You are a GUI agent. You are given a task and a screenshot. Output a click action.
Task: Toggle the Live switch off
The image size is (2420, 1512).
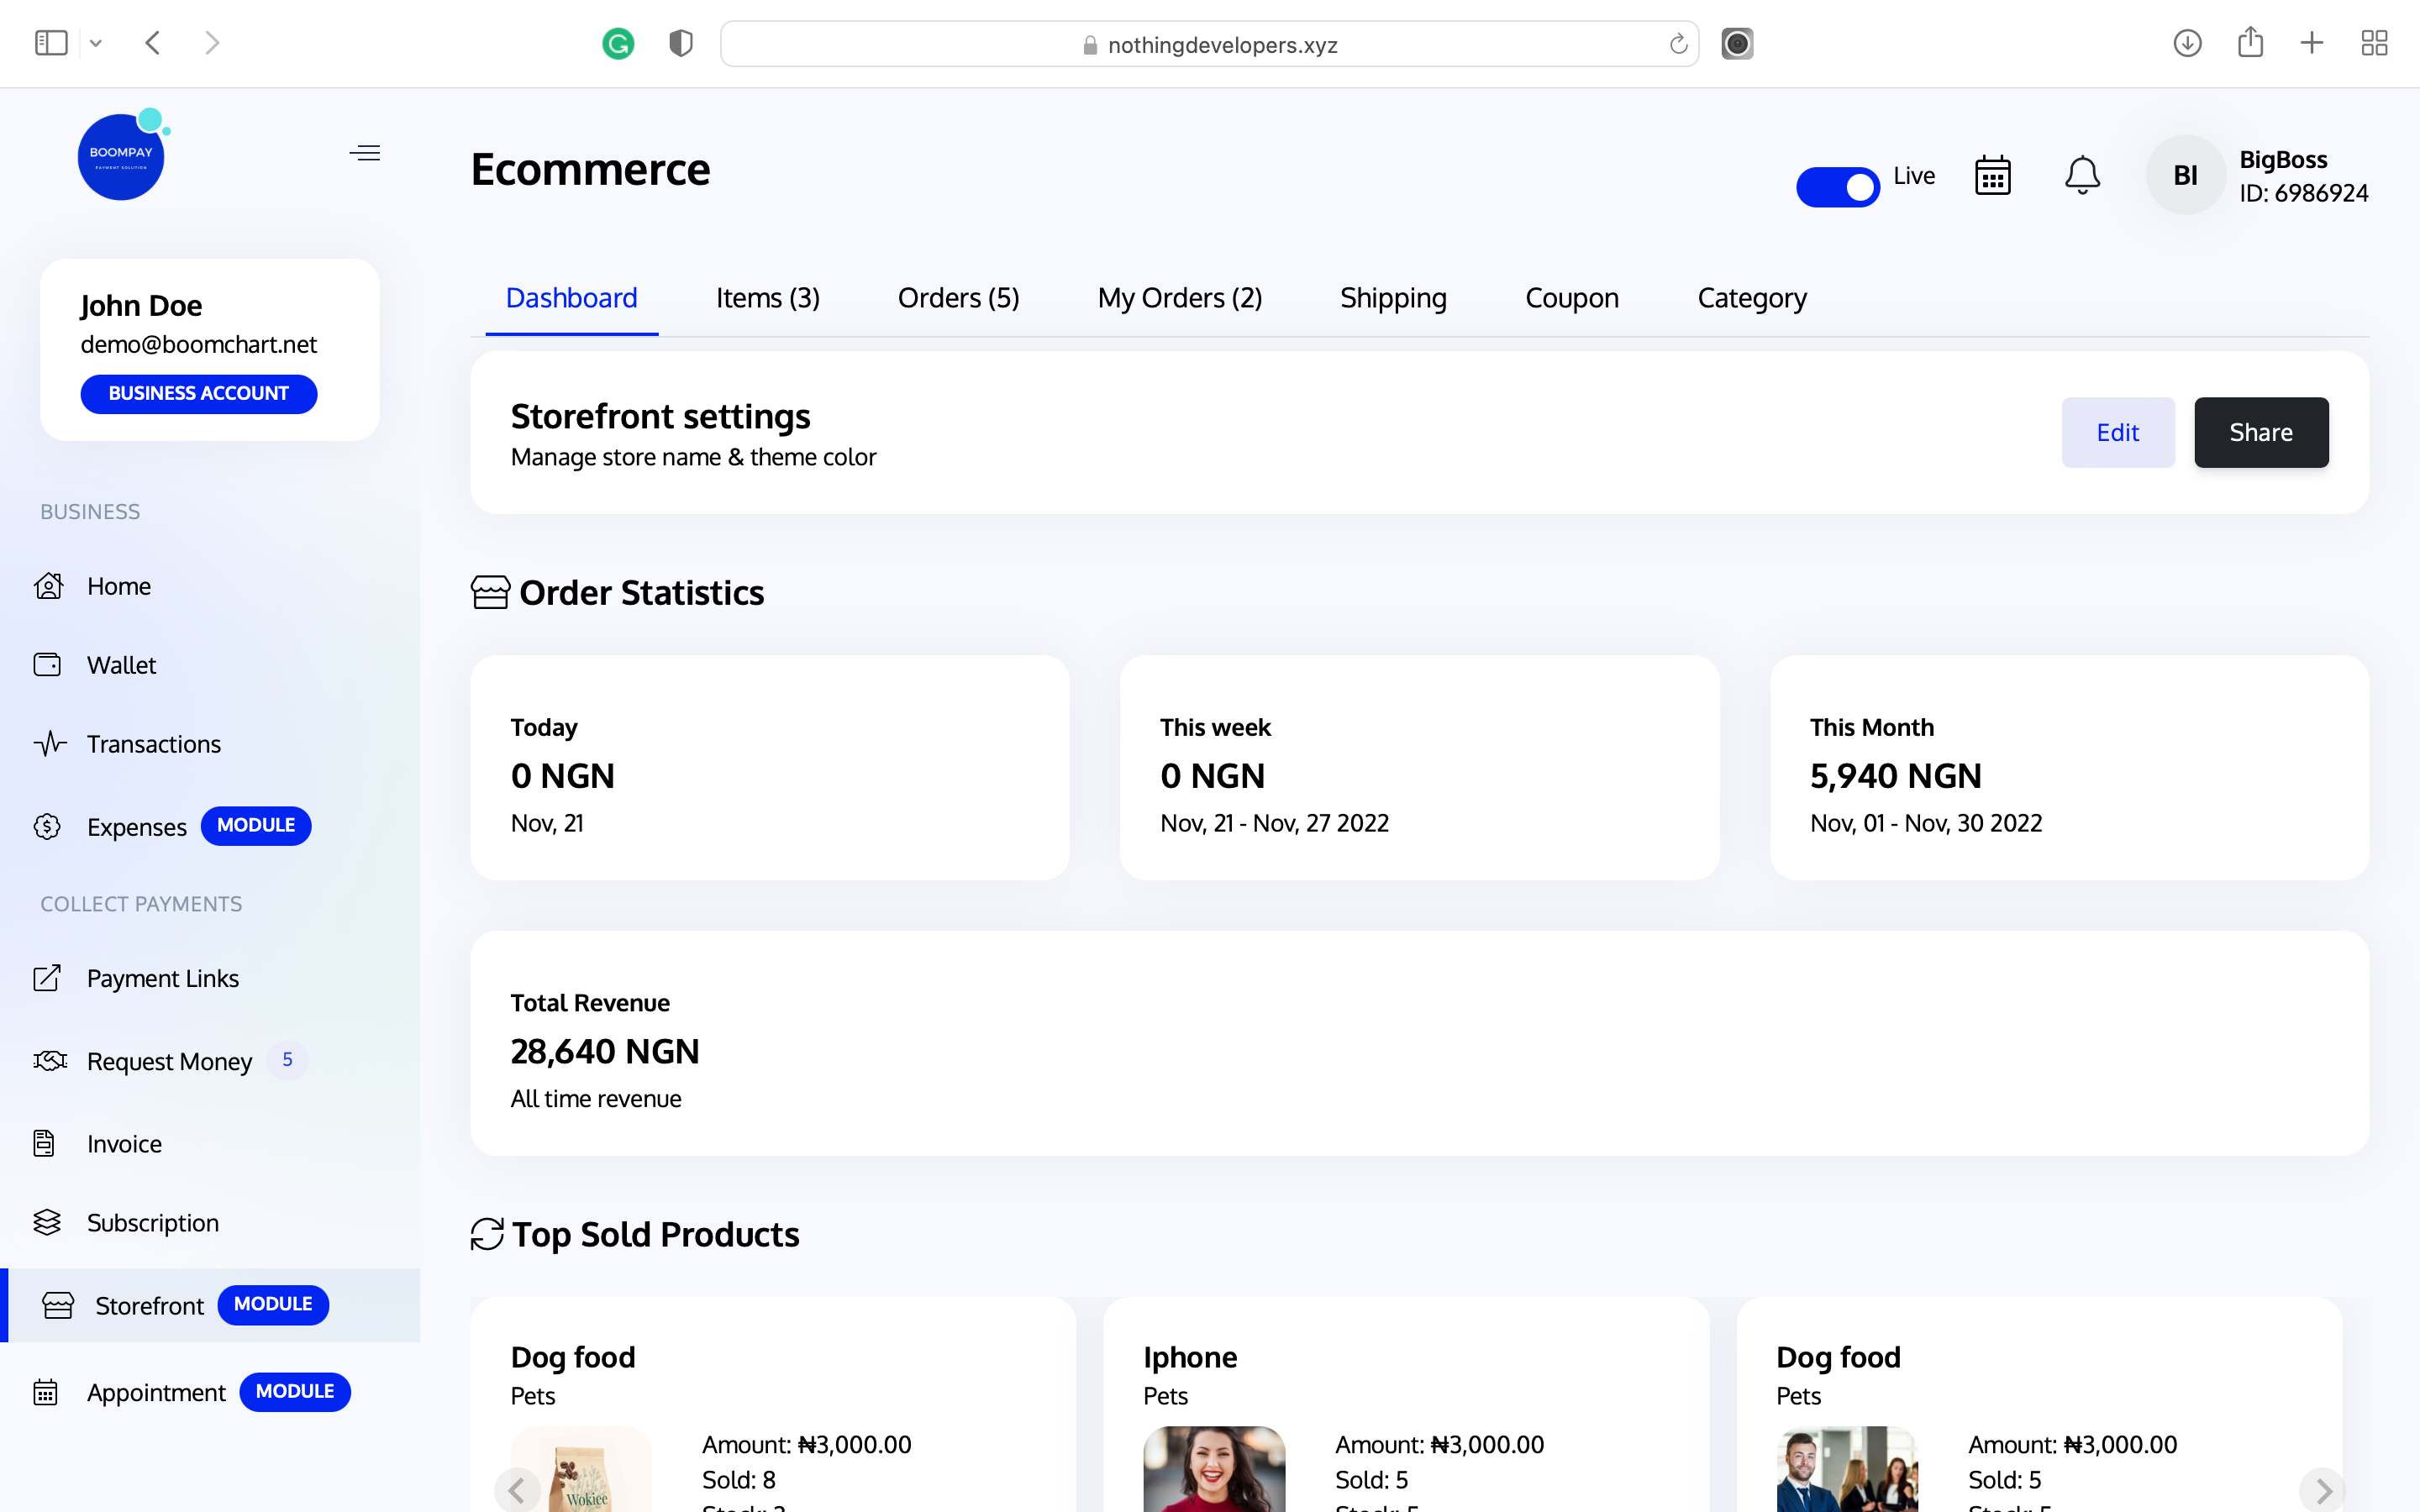pyautogui.click(x=1837, y=186)
